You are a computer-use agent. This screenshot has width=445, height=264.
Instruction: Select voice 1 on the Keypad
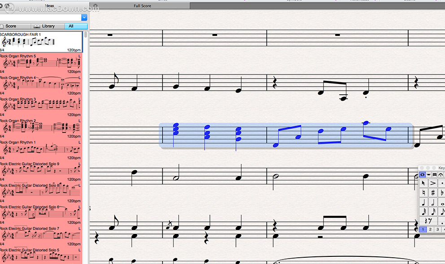pyautogui.click(x=423, y=229)
